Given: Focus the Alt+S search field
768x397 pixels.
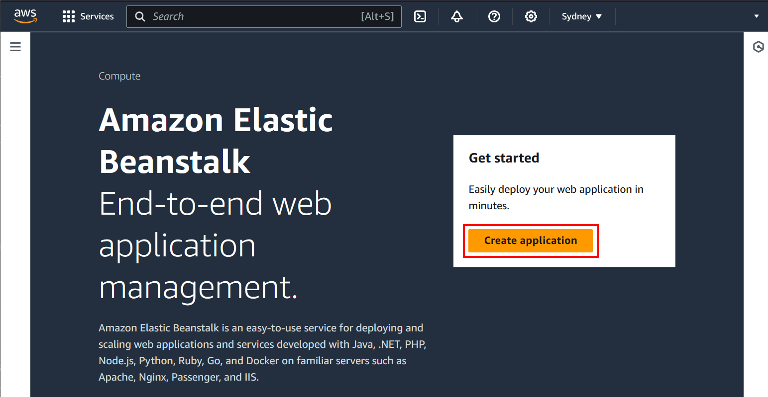Looking at the screenshot, I should (264, 16).
